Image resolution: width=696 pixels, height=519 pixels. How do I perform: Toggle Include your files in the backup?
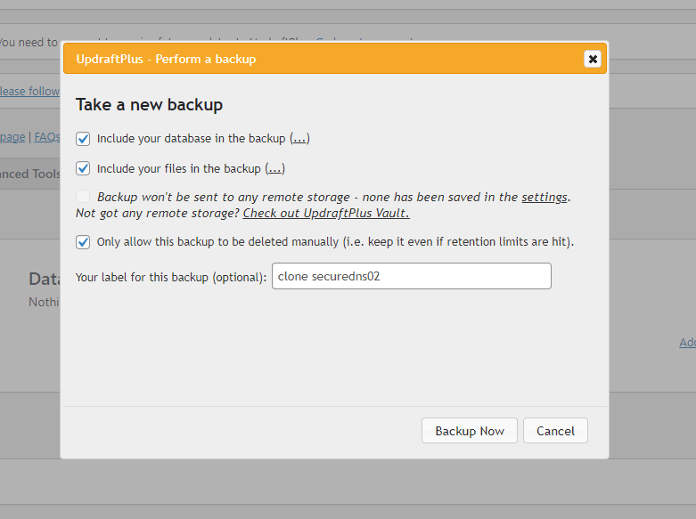click(x=83, y=168)
